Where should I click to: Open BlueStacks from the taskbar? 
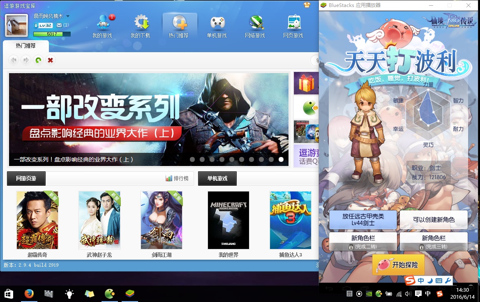point(130,294)
